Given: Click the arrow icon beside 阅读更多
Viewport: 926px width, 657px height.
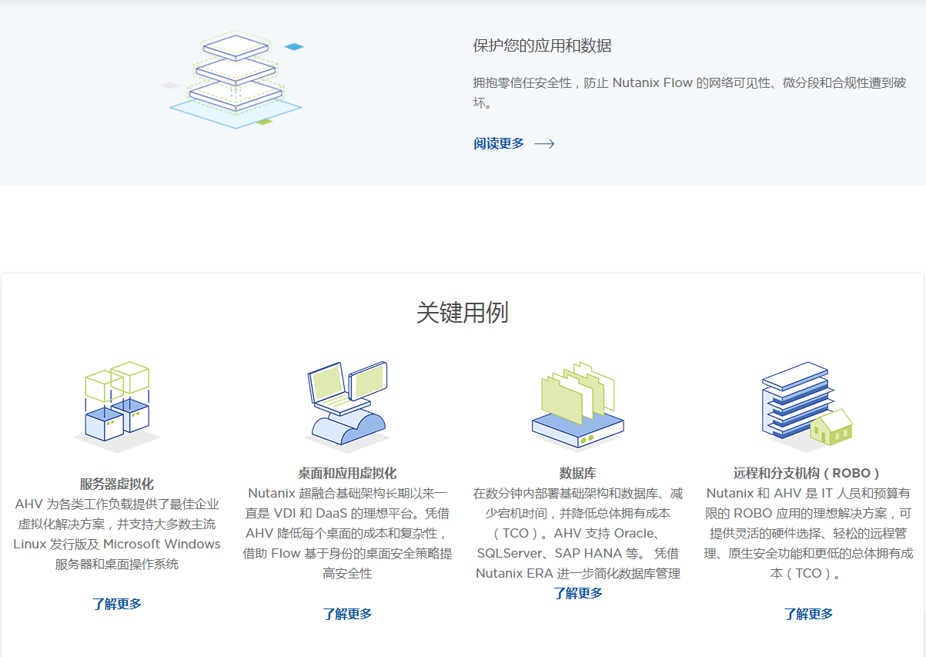Looking at the screenshot, I should [544, 144].
